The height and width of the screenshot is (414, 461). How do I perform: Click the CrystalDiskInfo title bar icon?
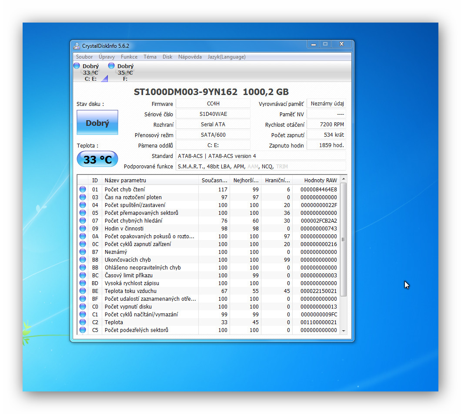pyautogui.click(x=77, y=46)
